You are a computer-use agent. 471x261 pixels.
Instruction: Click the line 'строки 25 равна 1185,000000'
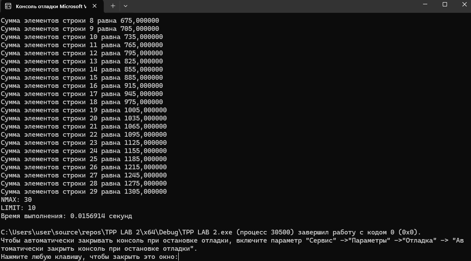pos(84,159)
